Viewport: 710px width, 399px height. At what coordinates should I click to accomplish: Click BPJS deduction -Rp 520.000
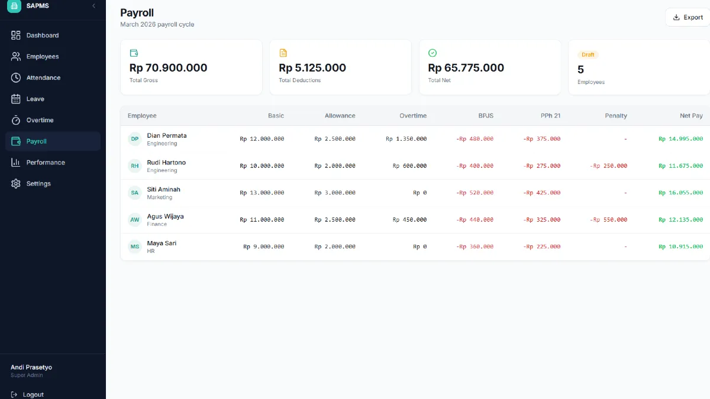475,193
